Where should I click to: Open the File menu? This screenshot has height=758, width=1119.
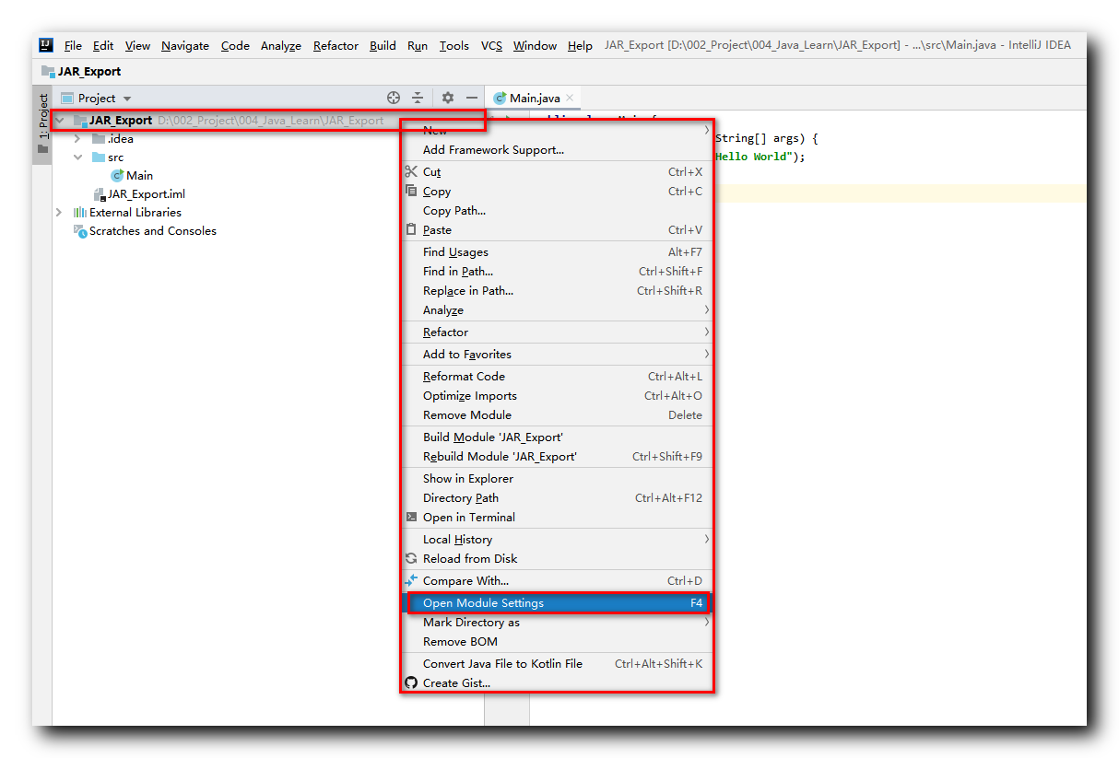[x=73, y=45]
